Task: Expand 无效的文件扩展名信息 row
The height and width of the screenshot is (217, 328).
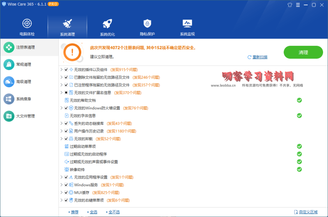Action: (x=61, y=93)
